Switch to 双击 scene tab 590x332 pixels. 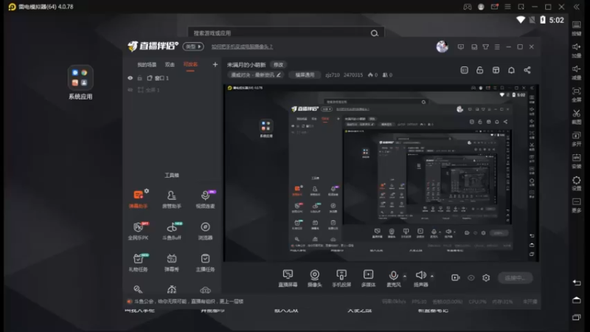click(x=170, y=65)
